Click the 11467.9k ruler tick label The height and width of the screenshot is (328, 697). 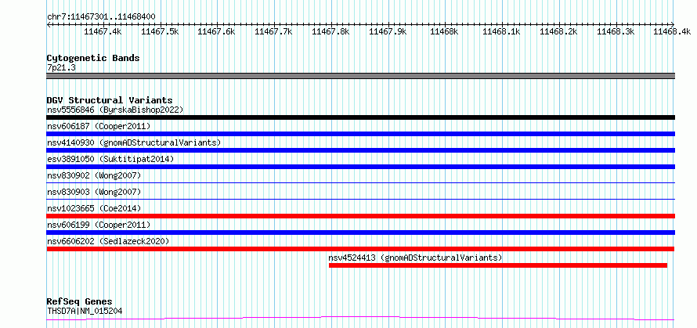(388, 31)
